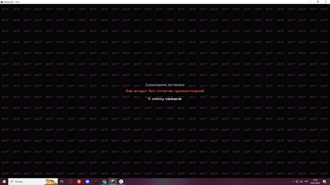Close the Minecraft 1.16.5 window

coord(326,2)
